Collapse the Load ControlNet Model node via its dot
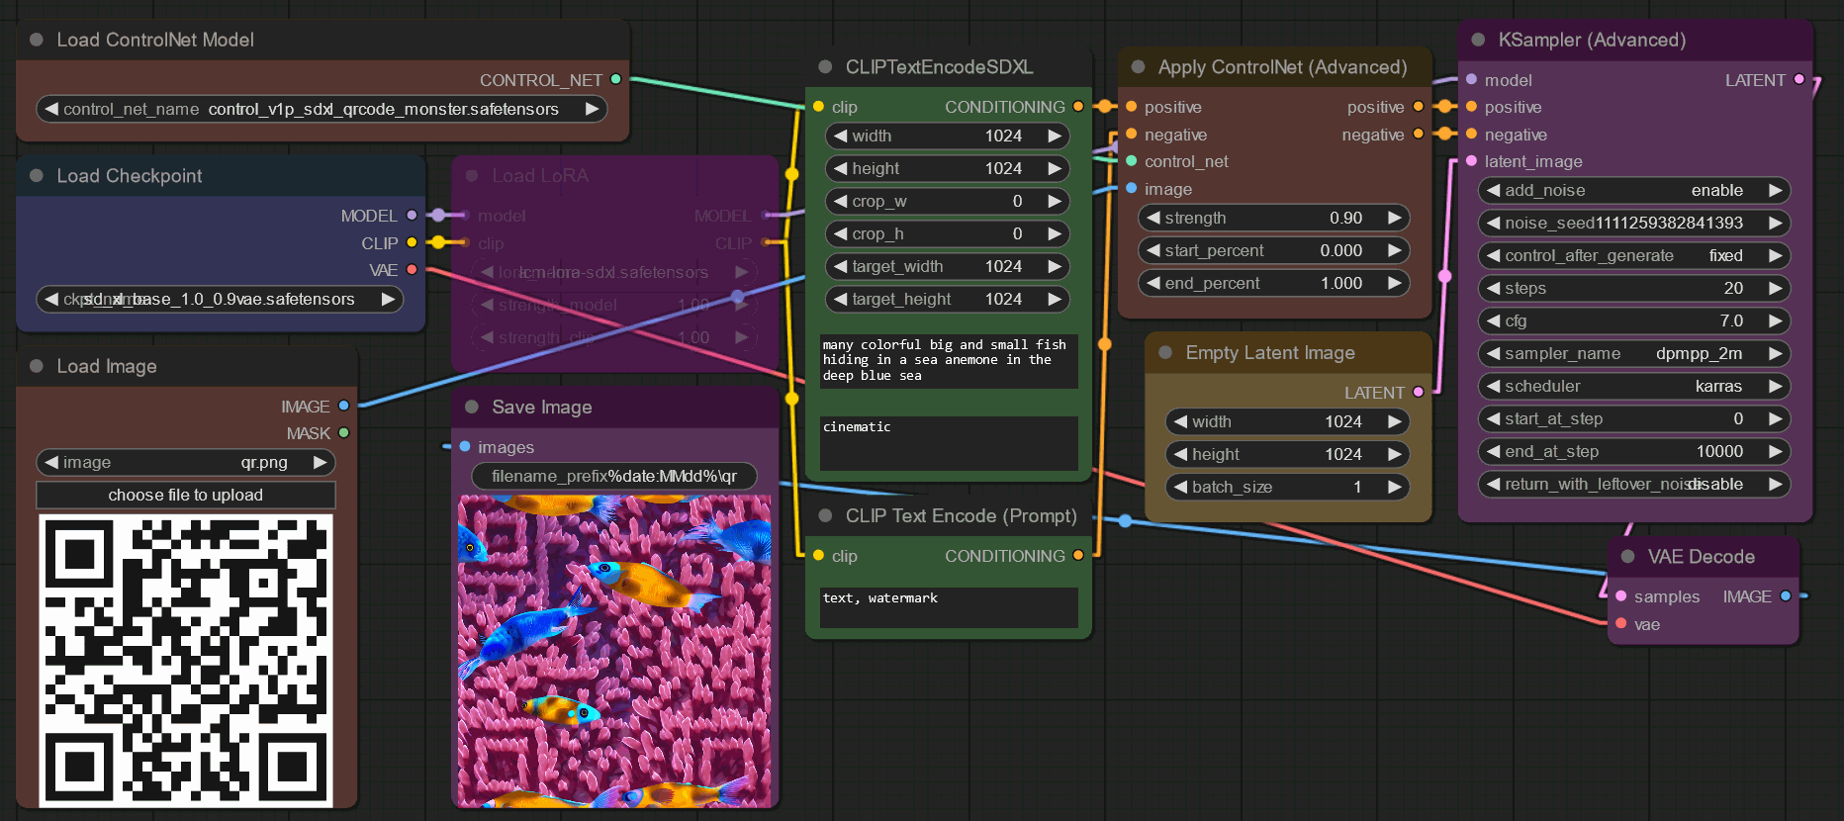 point(37,40)
